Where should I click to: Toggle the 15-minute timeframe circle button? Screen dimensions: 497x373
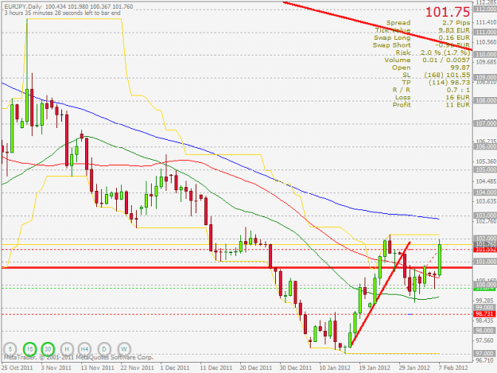tap(29, 349)
